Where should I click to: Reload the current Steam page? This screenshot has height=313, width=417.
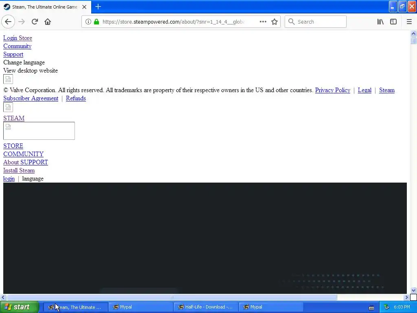[35, 22]
